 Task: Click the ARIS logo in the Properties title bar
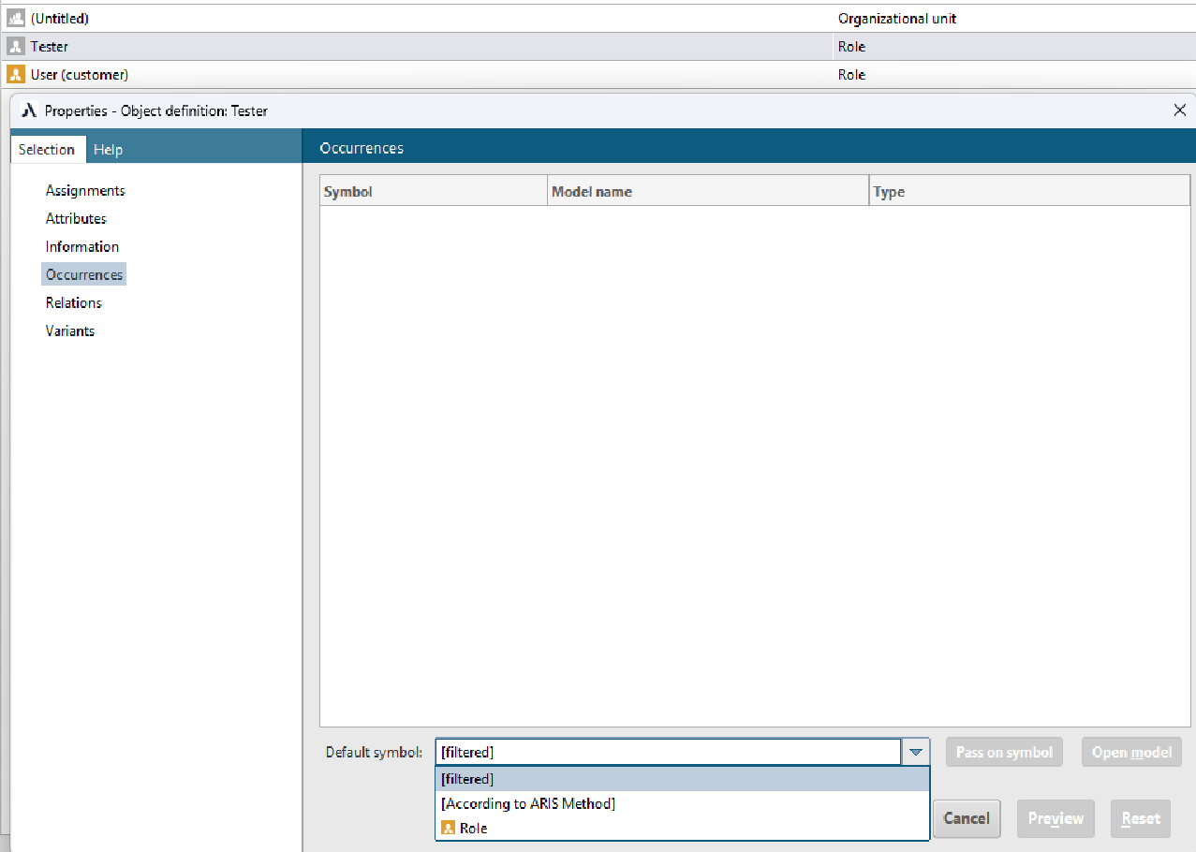(29, 110)
